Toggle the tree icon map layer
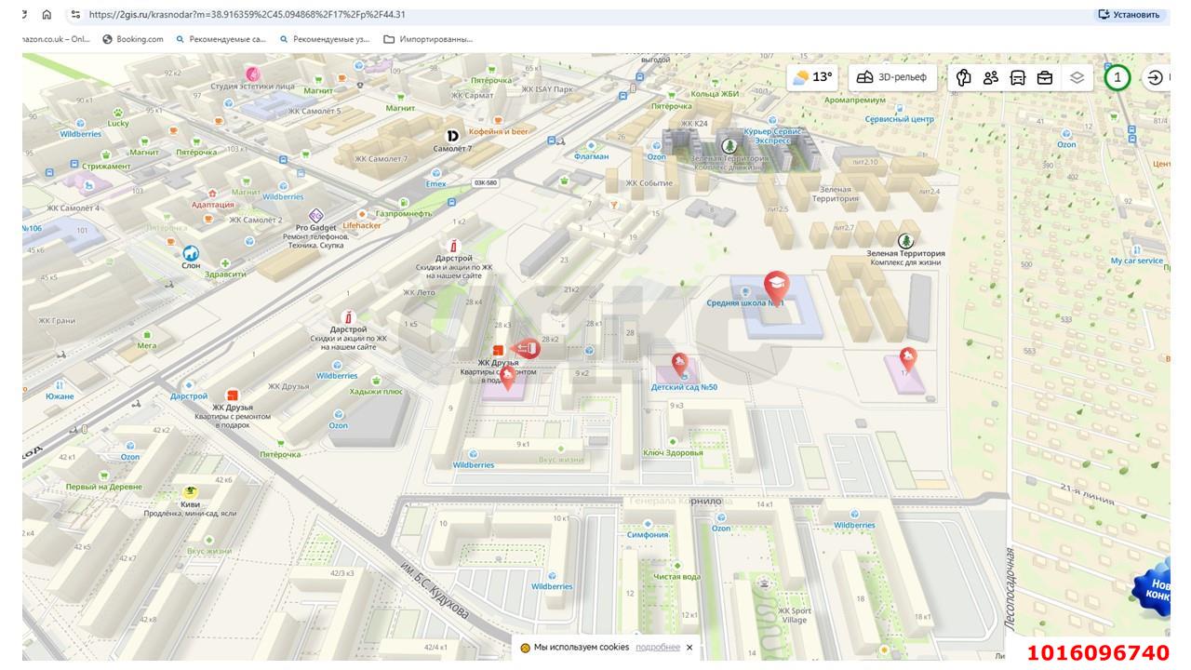Viewport: 1191px width, 670px height. [964, 77]
